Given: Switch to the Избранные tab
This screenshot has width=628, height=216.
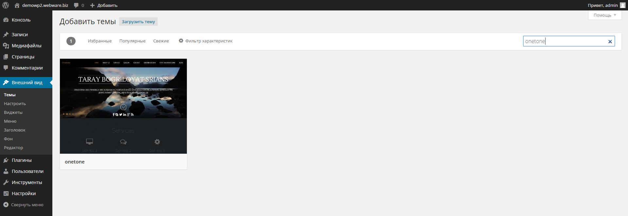Looking at the screenshot, I should (100, 41).
